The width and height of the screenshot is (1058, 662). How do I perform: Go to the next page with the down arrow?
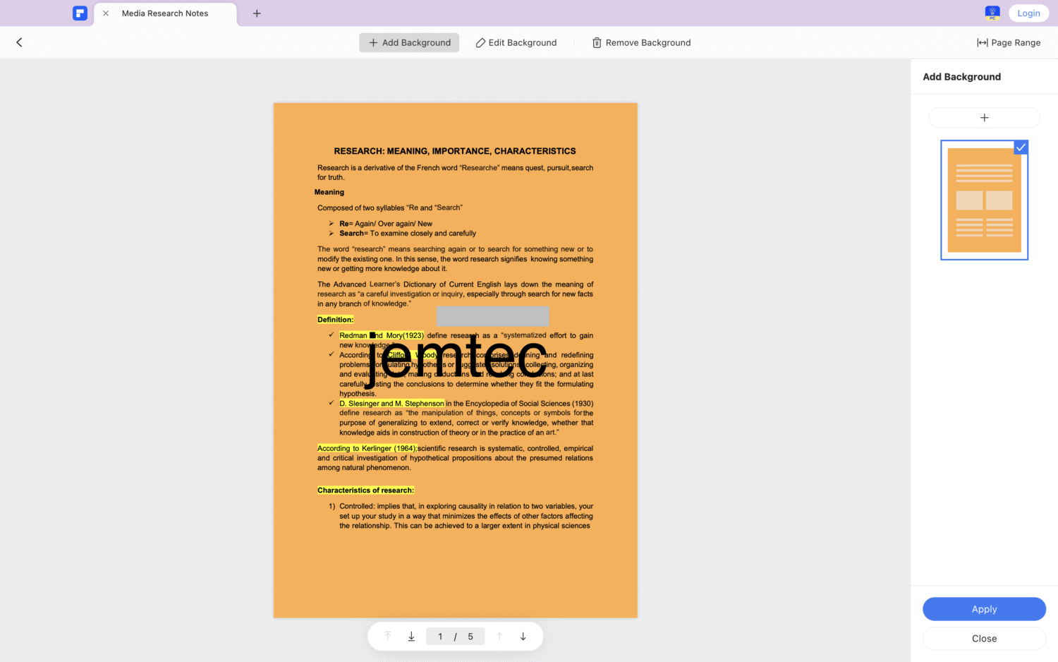pyautogui.click(x=523, y=636)
